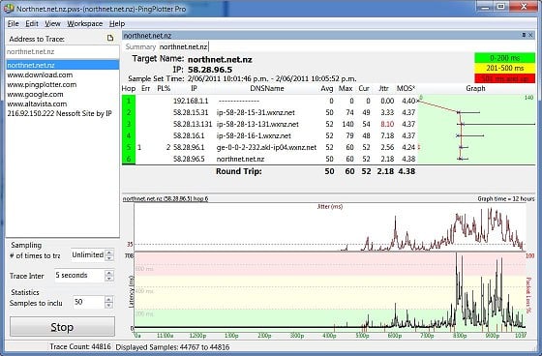Select northnet.net.nz in address list

pos(62,65)
